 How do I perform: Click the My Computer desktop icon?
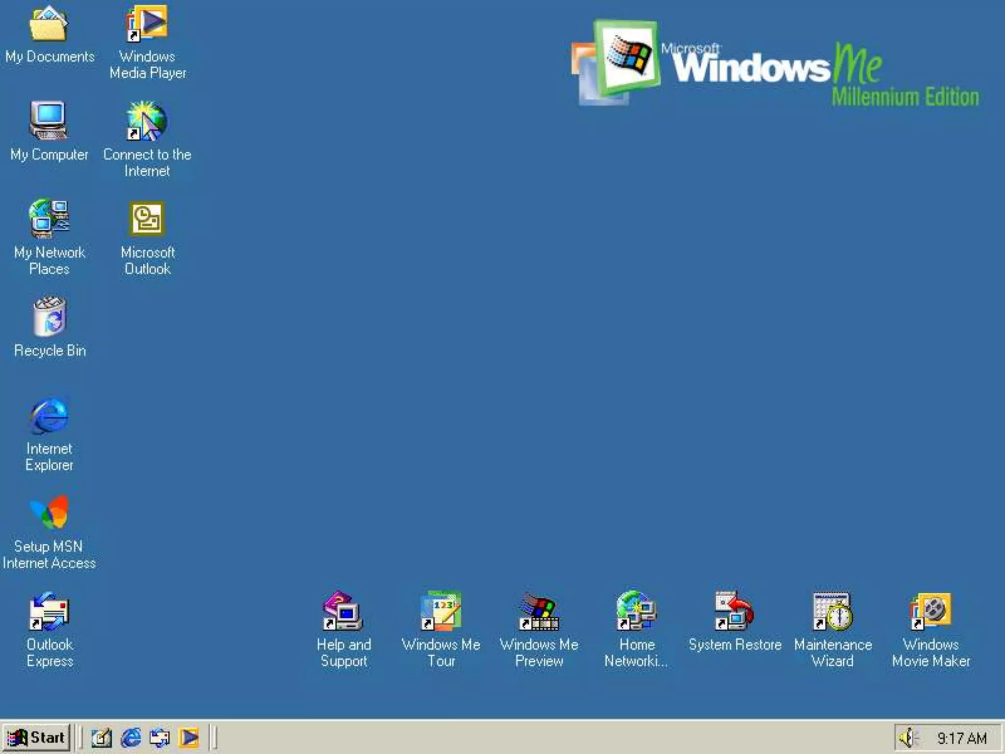pos(49,121)
